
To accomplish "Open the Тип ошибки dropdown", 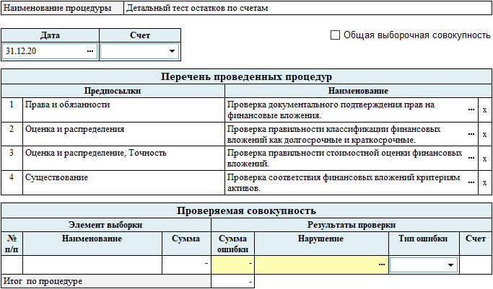I will click(450, 265).
